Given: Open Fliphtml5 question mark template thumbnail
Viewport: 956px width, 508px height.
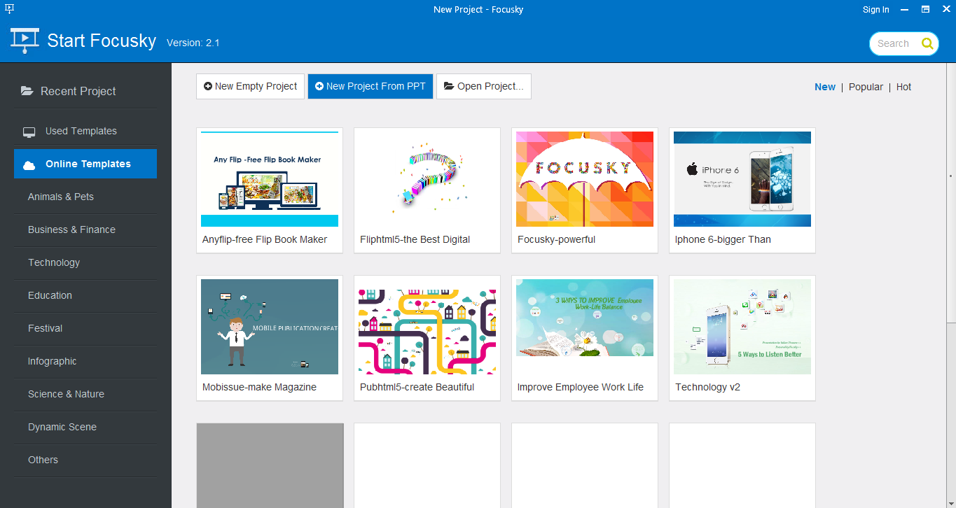Looking at the screenshot, I should coord(427,179).
